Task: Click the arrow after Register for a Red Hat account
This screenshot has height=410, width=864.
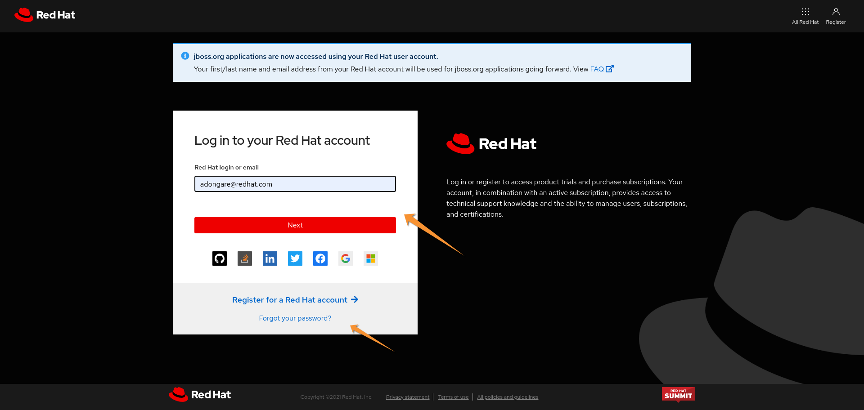Action: pyautogui.click(x=355, y=299)
